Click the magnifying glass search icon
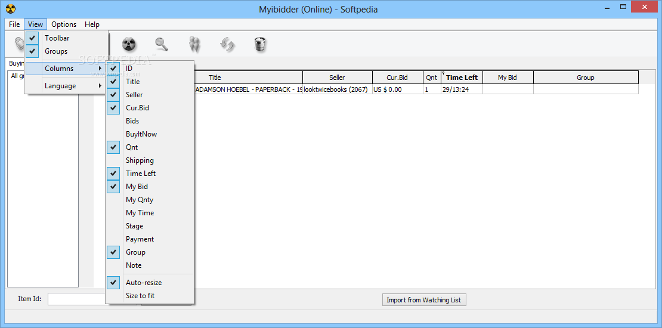This screenshot has height=328, width=662. pos(162,44)
